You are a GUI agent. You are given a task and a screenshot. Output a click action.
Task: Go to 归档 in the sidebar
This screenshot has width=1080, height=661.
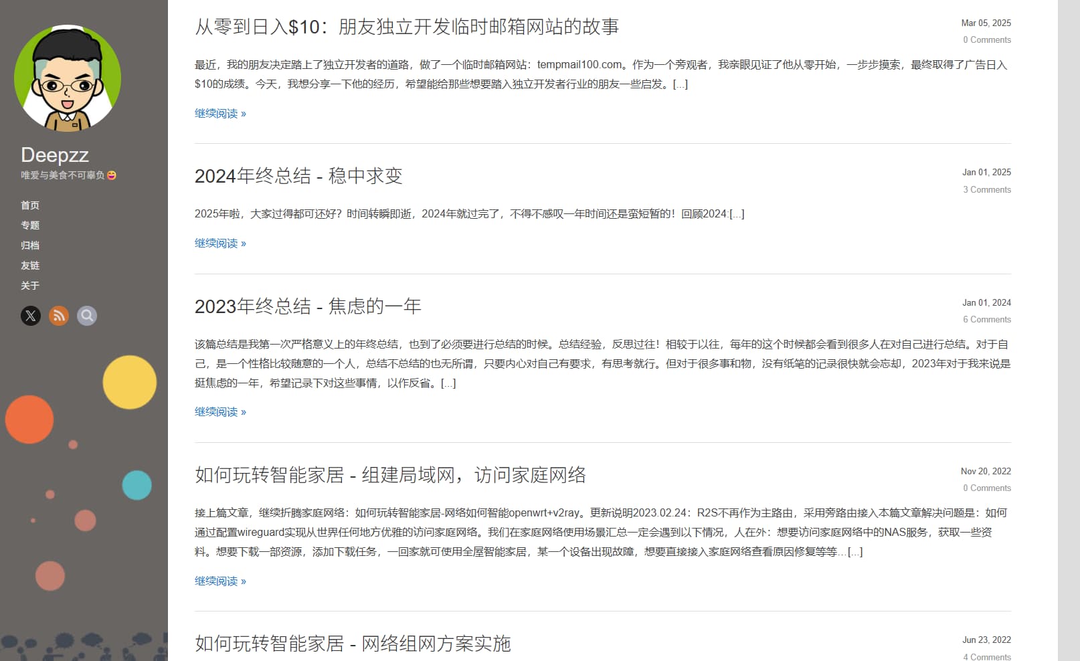[x=29, y=246]
